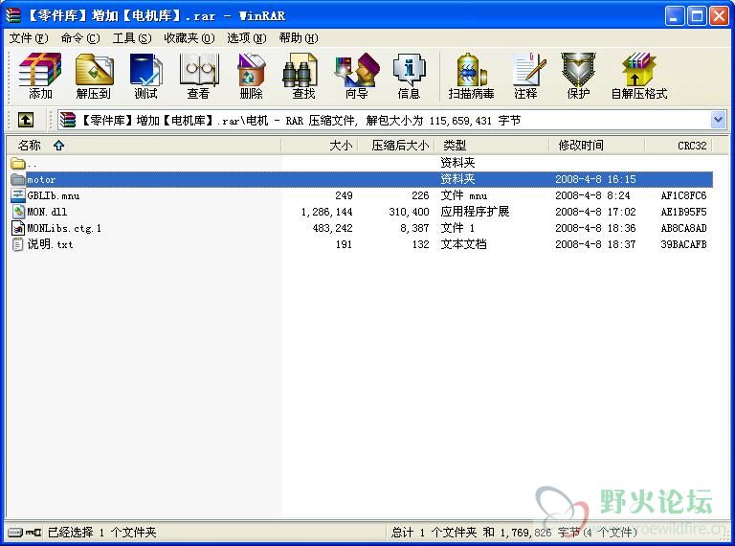Click type text 应用程序扩展
This screenshot has height=546, width=735.
coord(475,212)
